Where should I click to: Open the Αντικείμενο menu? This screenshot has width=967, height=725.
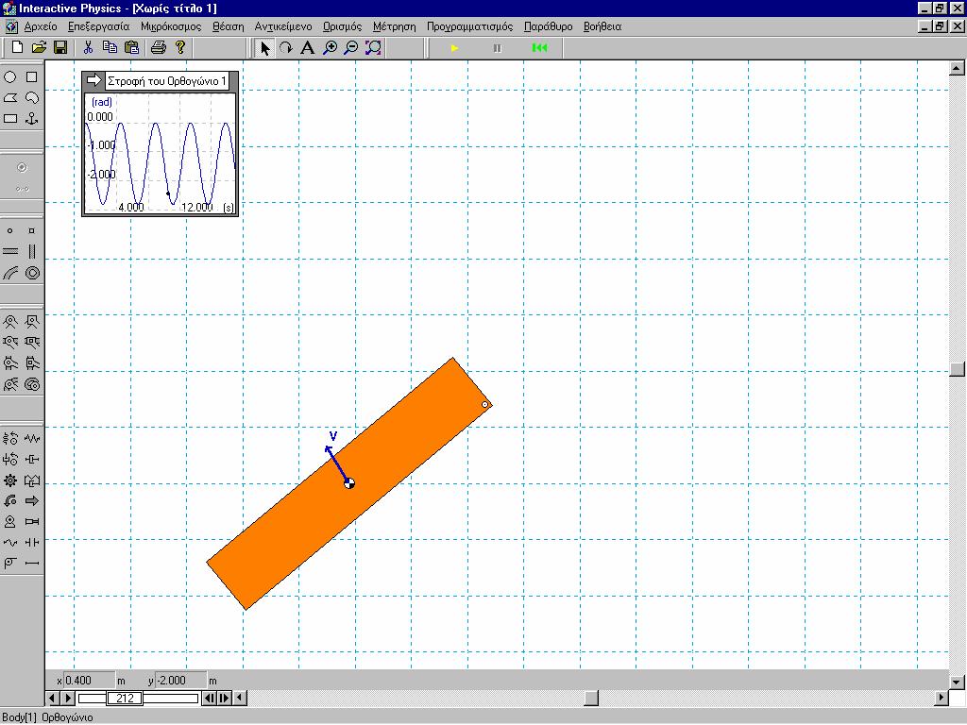(x=283, y=26)
